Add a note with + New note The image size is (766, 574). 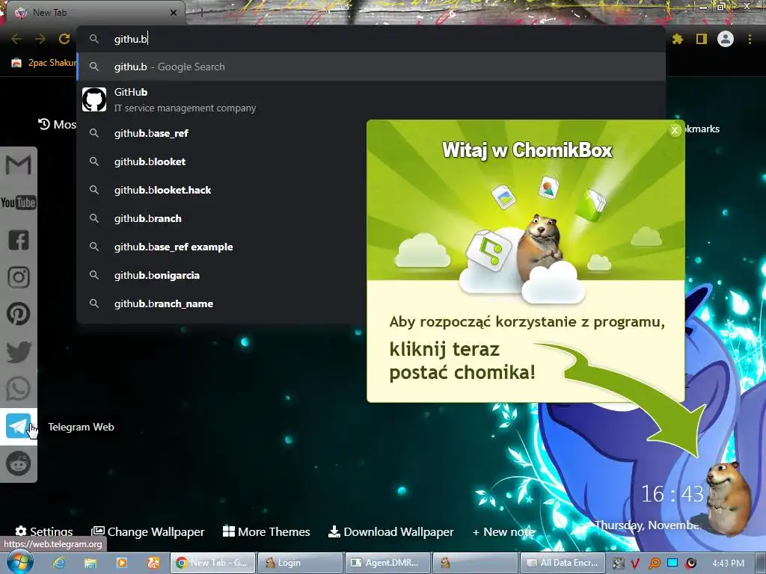(x=503, y=531)
